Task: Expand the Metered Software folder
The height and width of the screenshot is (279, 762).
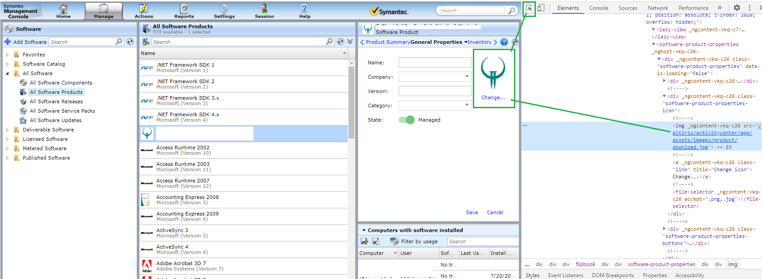Action: 7,148
